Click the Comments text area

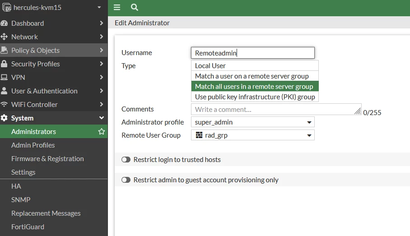coord(276,109)
